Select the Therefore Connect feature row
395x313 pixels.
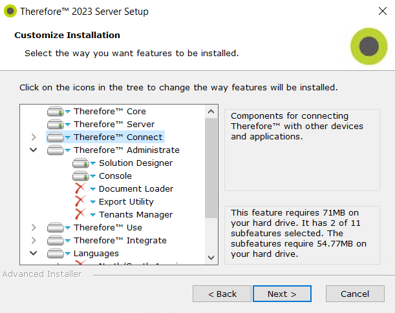pyautogui.click(x=118, y=137)
